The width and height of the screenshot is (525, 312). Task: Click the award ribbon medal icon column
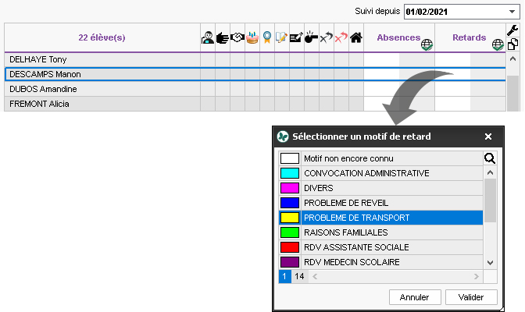[267, 37]
